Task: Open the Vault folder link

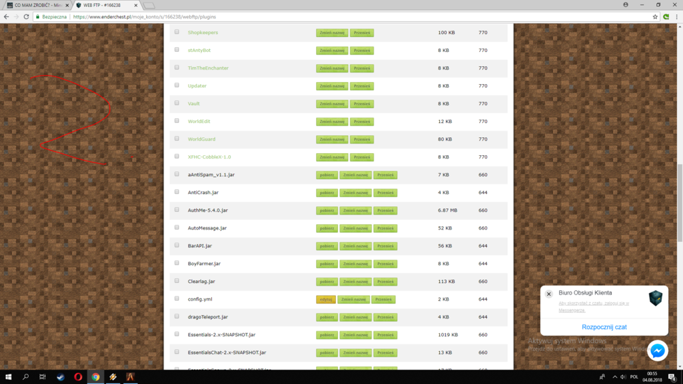Action: pos(194,104)
